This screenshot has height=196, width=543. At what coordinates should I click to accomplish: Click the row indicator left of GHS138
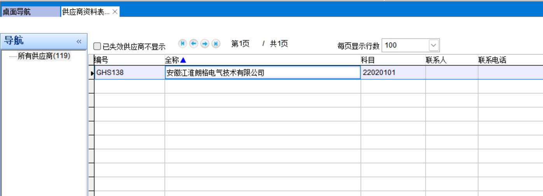point(91,72)
